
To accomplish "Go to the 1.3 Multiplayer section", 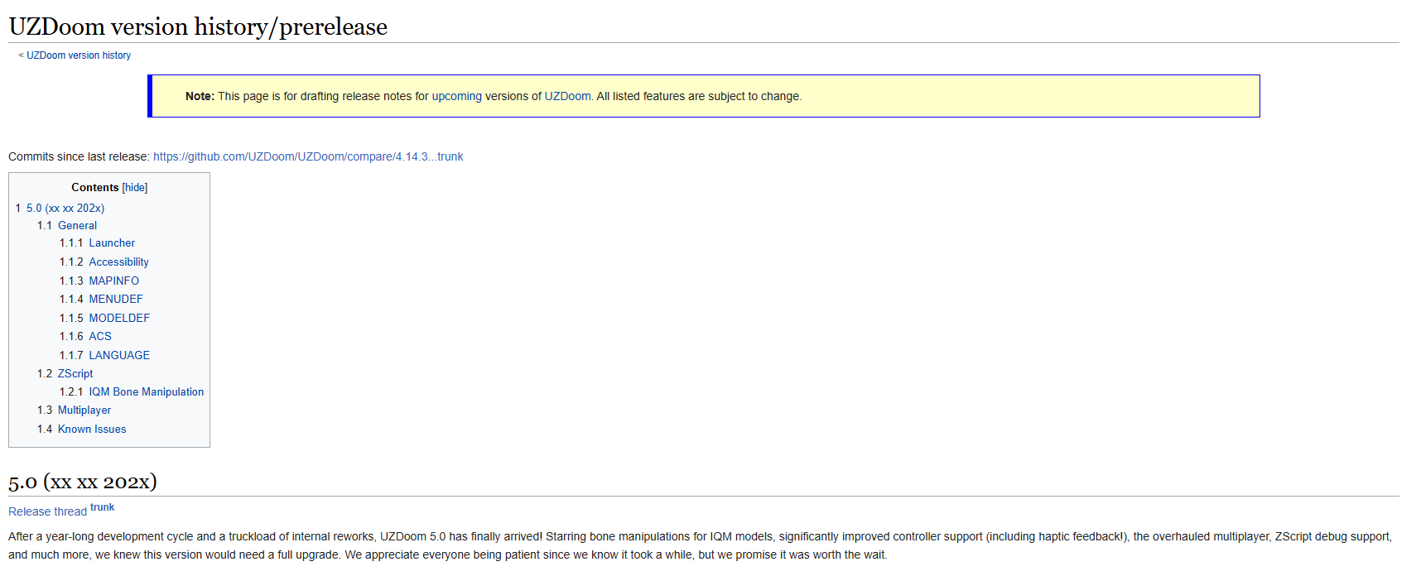I will coord(74,410).
